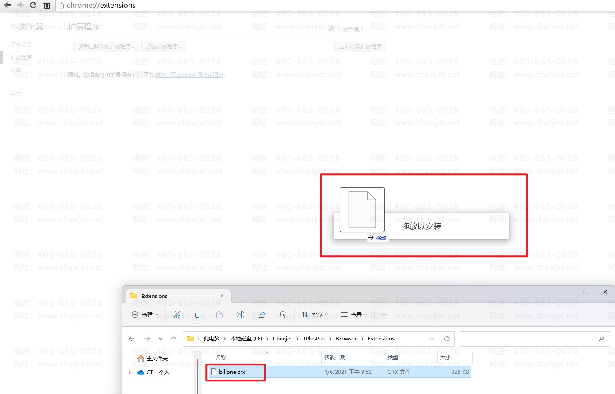
Task: Open the Chrome 网上应用店 link
Action: coord(190,75)
